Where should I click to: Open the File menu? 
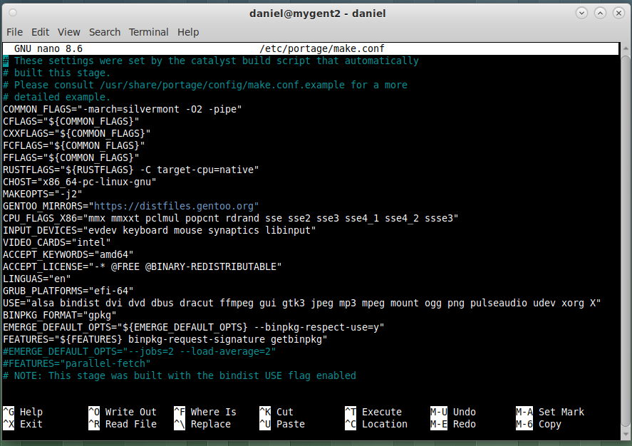(x=14, y=32)
